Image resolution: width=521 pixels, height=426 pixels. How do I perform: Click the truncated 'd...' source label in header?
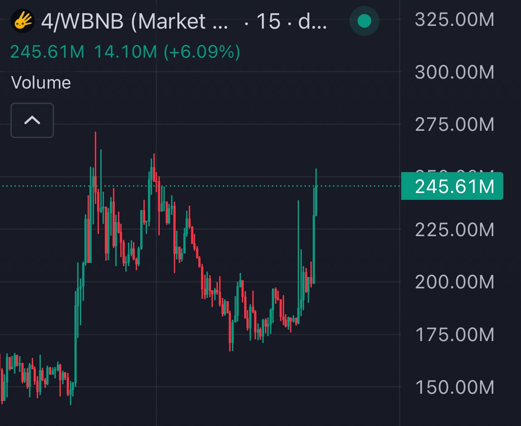312,22
